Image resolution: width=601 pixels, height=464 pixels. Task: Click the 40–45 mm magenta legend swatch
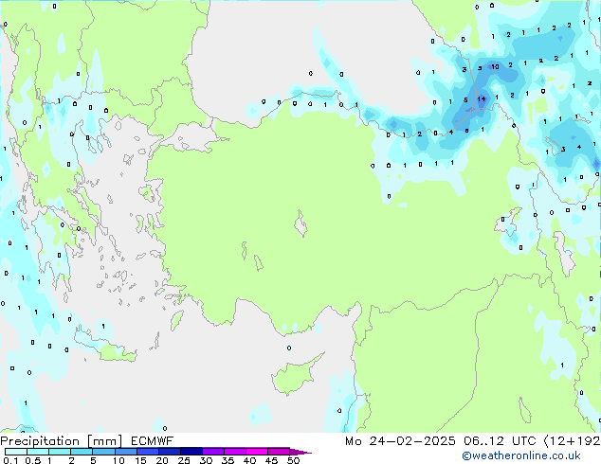coord(257,452)
